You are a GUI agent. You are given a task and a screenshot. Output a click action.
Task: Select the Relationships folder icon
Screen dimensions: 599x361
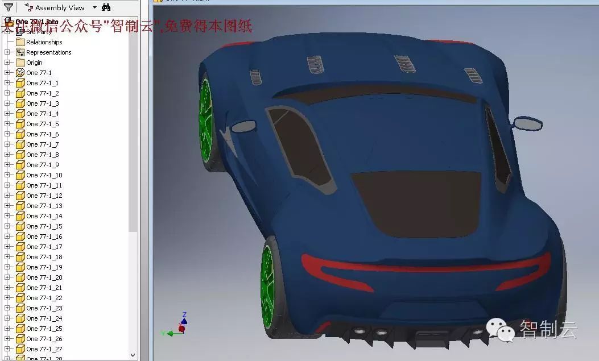tap(20, 42)
